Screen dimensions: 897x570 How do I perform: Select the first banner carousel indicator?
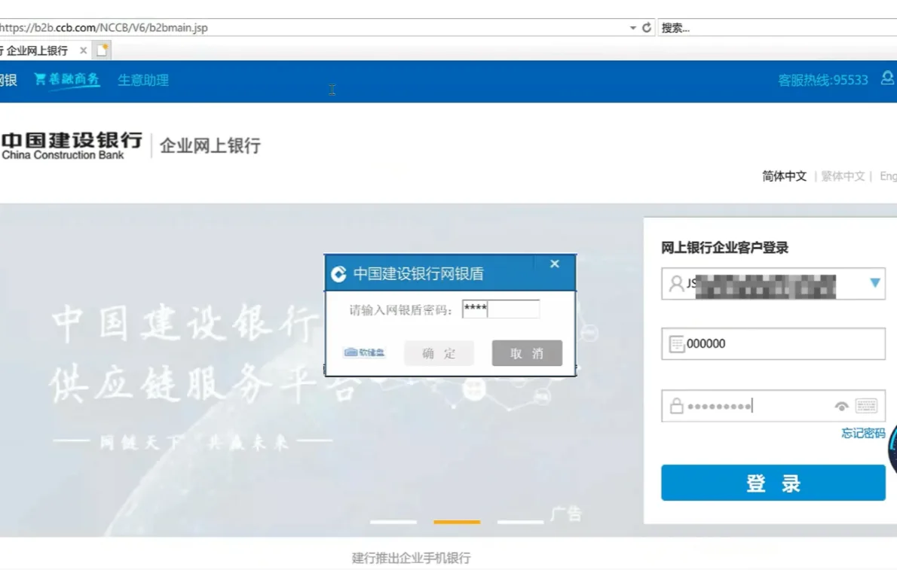pyautogui.click(x=393, y=522)
